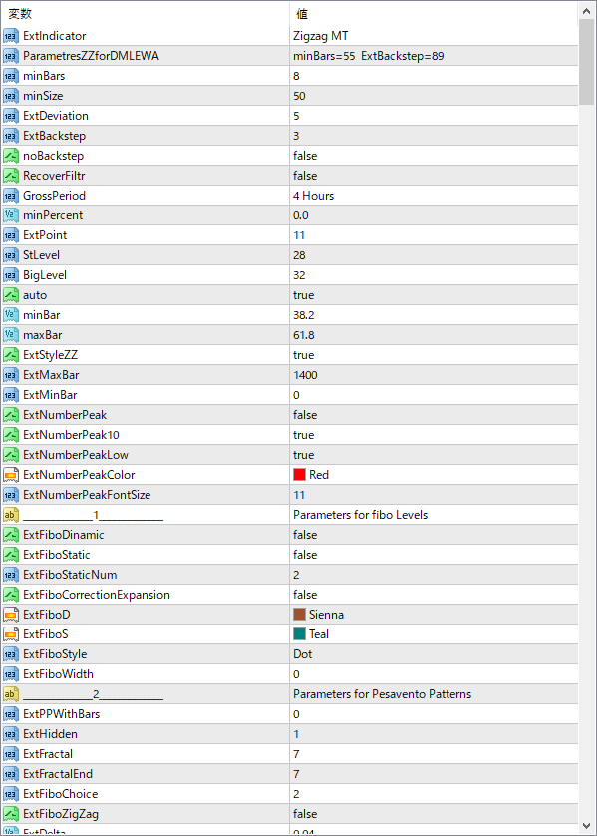597x836 pixels.
Task: Click the integer icon beside ExtIndicator
Action: click(x=11, y=36)
